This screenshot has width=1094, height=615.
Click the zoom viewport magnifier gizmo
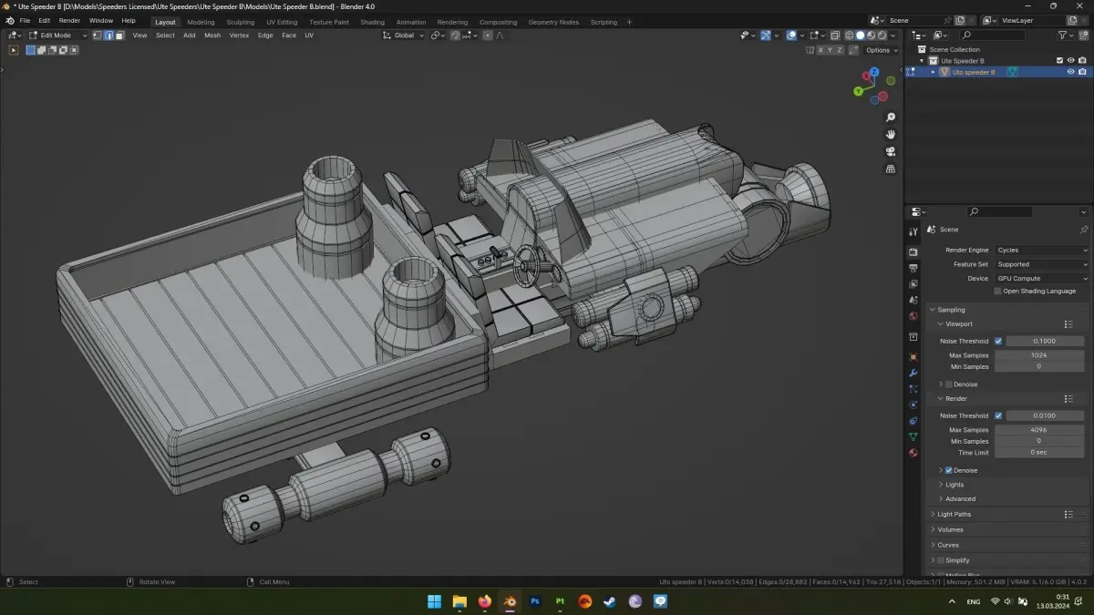[891, 118]
